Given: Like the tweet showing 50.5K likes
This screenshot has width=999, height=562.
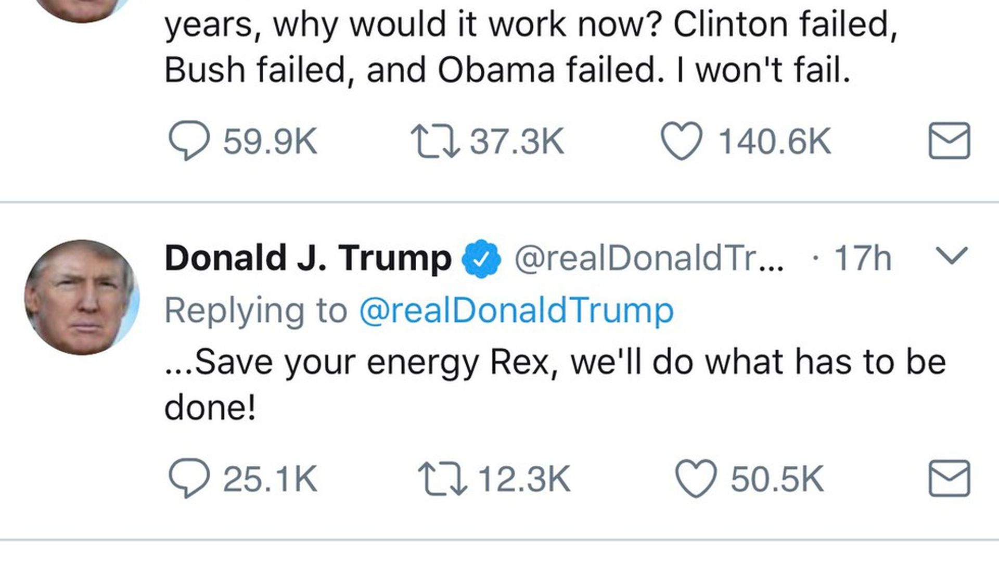Looking at the screenshot, I should [696, 479].
